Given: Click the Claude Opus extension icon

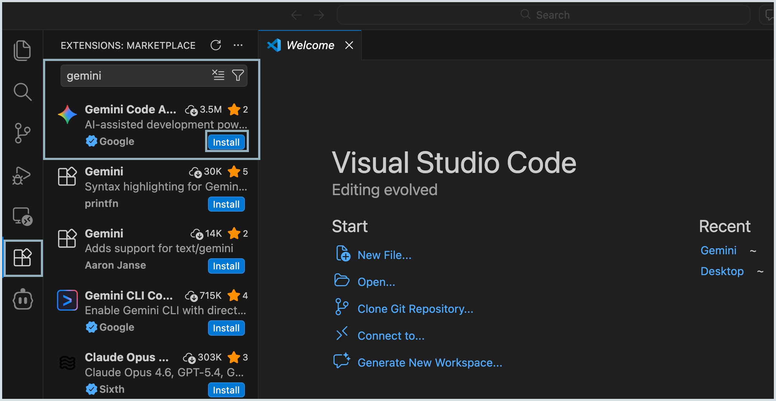Looking at the screenshot, I should (67, 362).
